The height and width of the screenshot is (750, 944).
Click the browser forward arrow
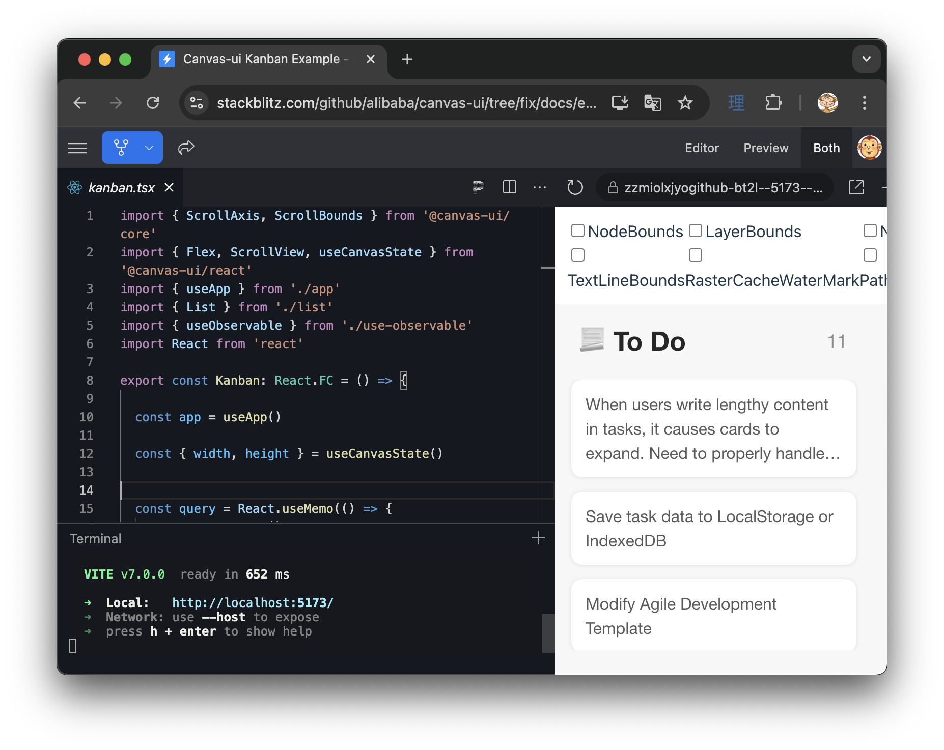coord(116,103)
